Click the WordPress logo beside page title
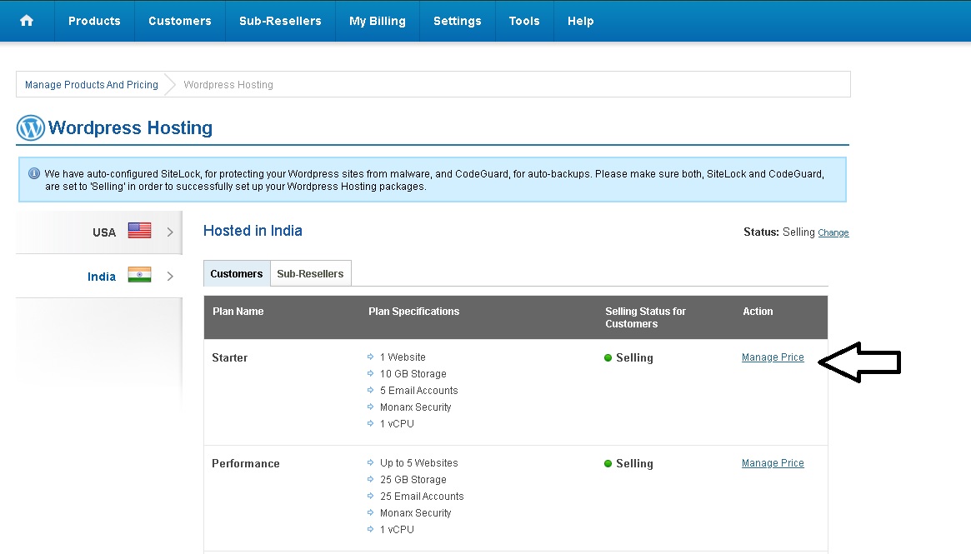 (x=30, y=128)
